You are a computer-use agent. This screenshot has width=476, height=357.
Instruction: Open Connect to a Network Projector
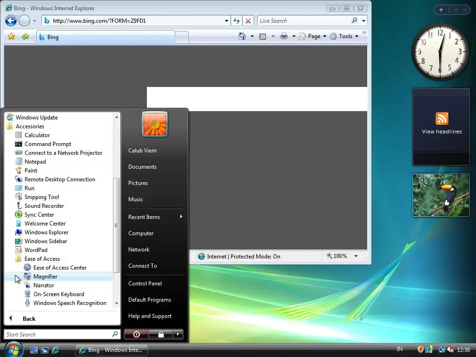coord(63,152)
